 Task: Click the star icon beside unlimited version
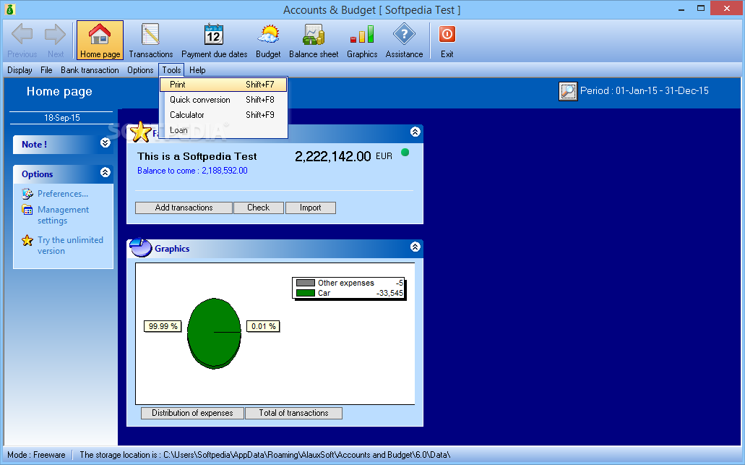[x=27, y=240]
